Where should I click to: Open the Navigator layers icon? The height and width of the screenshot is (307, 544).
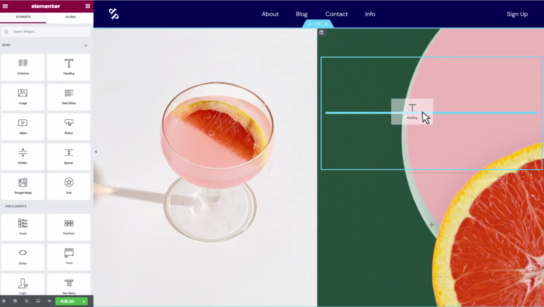15,301
